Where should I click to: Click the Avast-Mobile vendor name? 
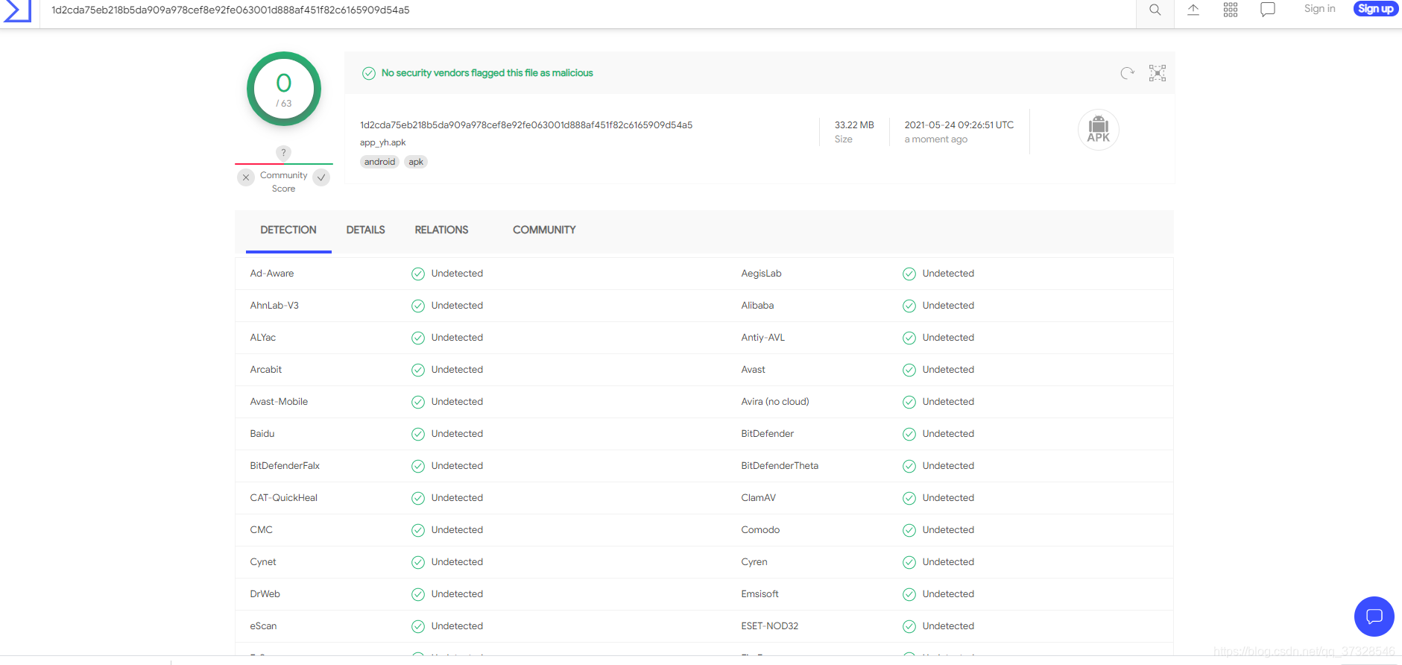(x=279, y=402)
